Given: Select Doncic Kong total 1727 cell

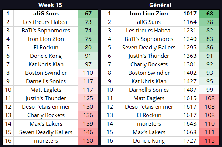Looking at the screenshot, I should pyautogui.click(x=190, y=141).
